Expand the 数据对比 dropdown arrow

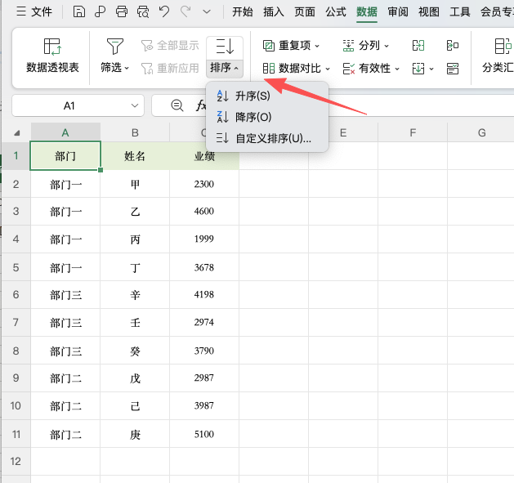pyautogui.click(x=328, y=69)
